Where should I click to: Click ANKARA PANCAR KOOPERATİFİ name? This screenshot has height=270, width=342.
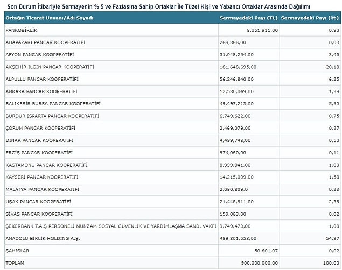tap(41, 91)
